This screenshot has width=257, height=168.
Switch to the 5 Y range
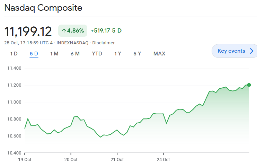[137, 54]
